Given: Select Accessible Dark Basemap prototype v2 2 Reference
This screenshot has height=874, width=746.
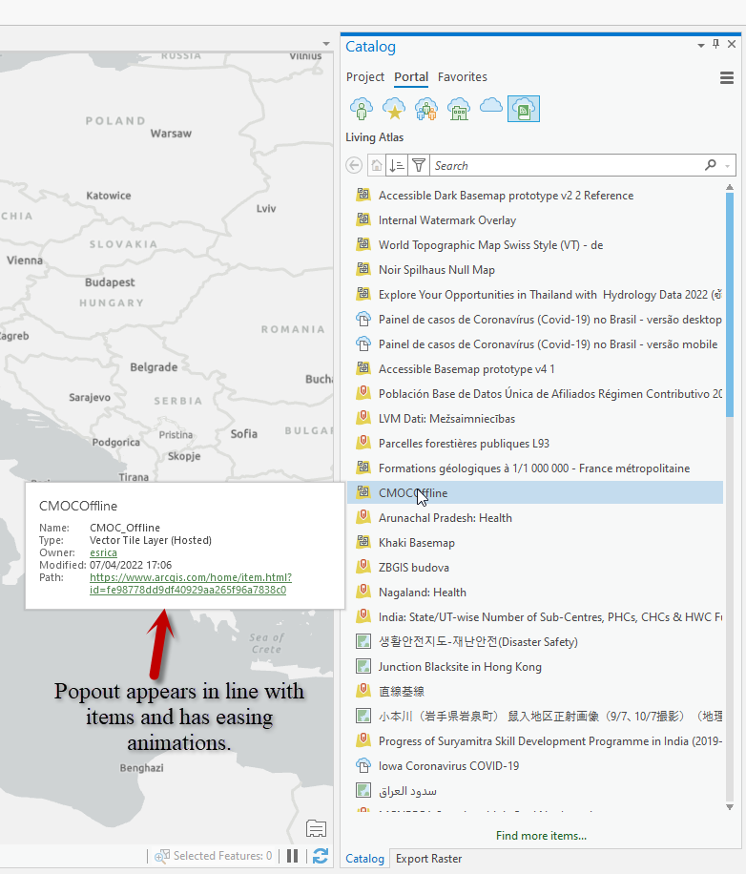Looking at the screenshot, I should pos(535,196).
